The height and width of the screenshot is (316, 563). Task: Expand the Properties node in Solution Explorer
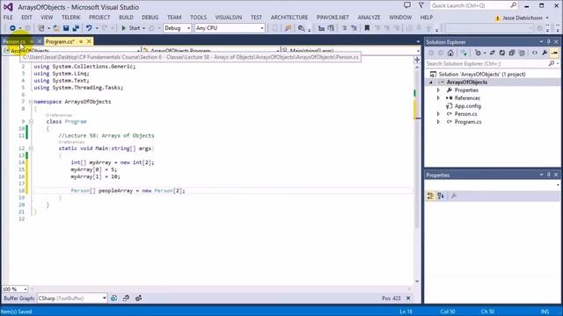[438, 90]
